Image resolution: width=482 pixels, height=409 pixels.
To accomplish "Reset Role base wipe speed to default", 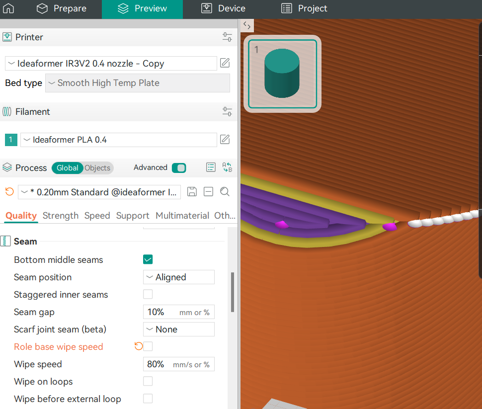I will point(138,346).
